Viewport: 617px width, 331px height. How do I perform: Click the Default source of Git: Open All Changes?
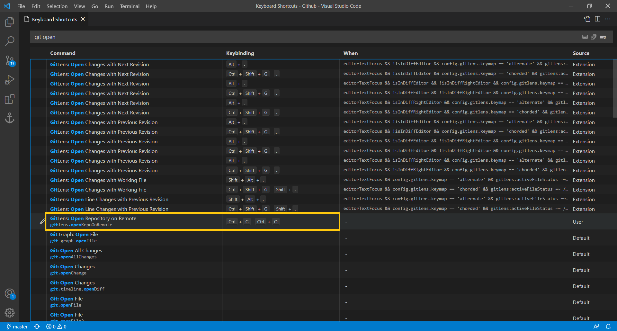coord(581,254)
